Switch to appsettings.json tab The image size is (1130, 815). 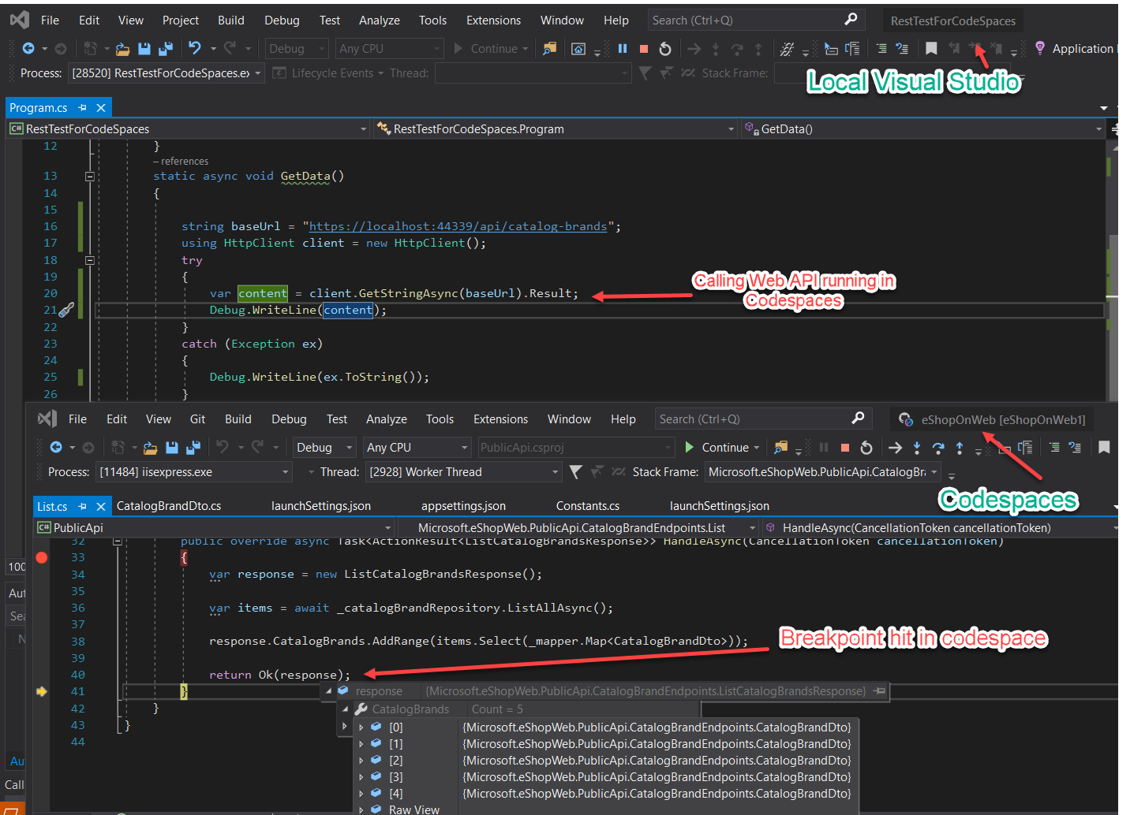click(x=463, y=505)
